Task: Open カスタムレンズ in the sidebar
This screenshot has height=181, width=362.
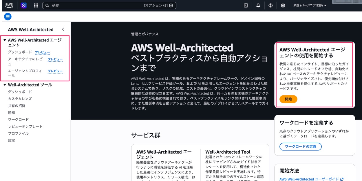Action: tap(20, 99)
